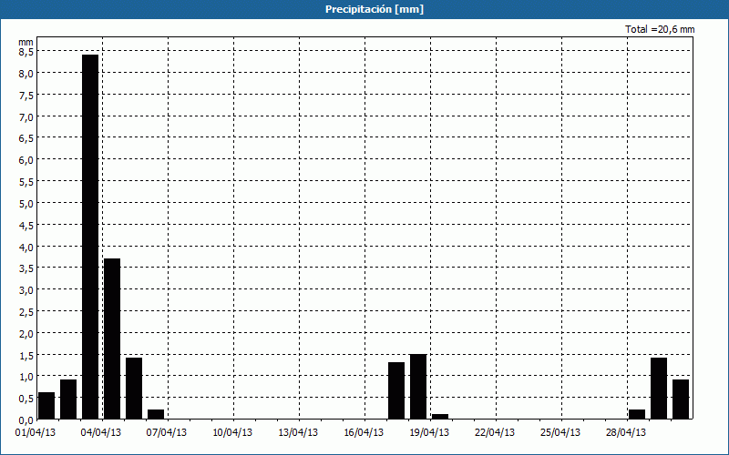Click the last bar on the chart
This screenshot has width=729, height=455.
click(x=681, y=399)
